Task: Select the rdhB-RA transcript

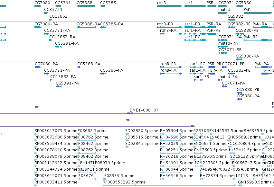Action: coord(171,34)
